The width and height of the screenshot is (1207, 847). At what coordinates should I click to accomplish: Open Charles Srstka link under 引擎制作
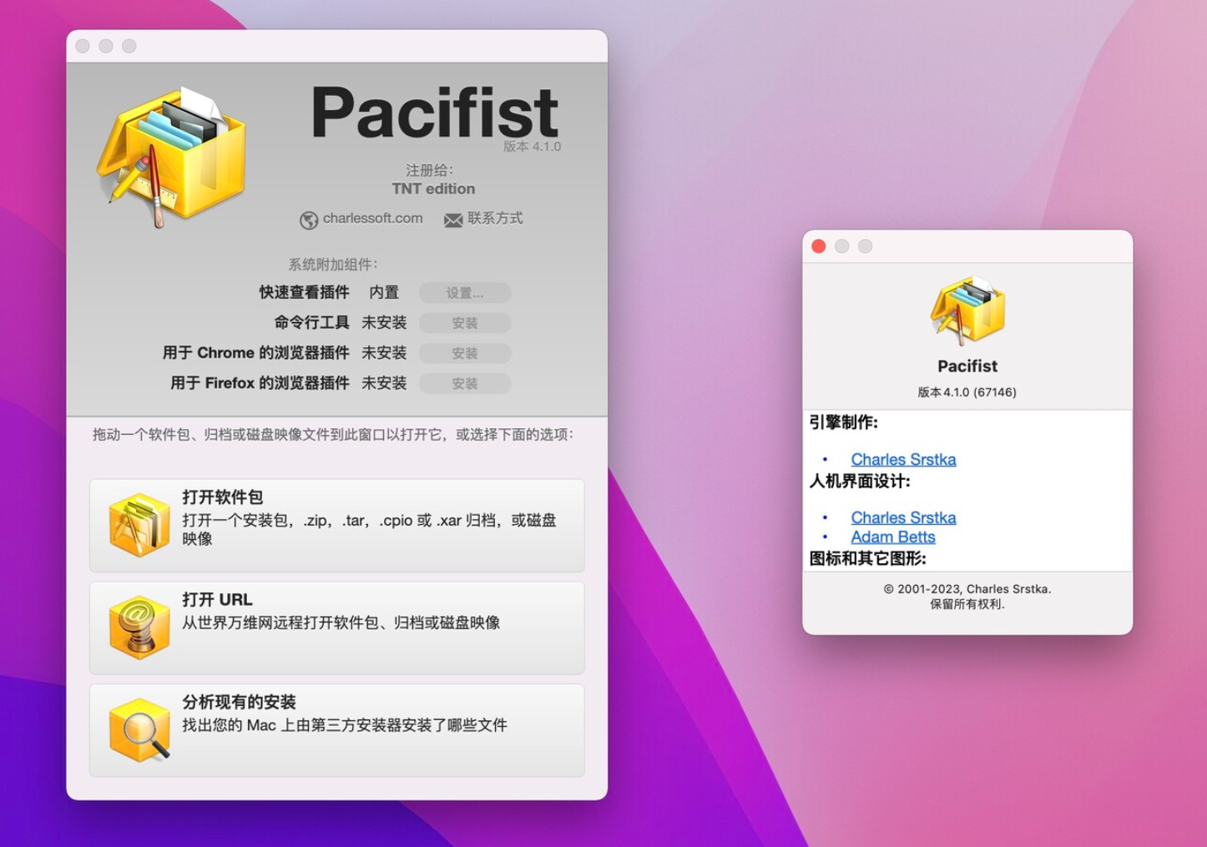pyautogui.click(x=903, y=460)
